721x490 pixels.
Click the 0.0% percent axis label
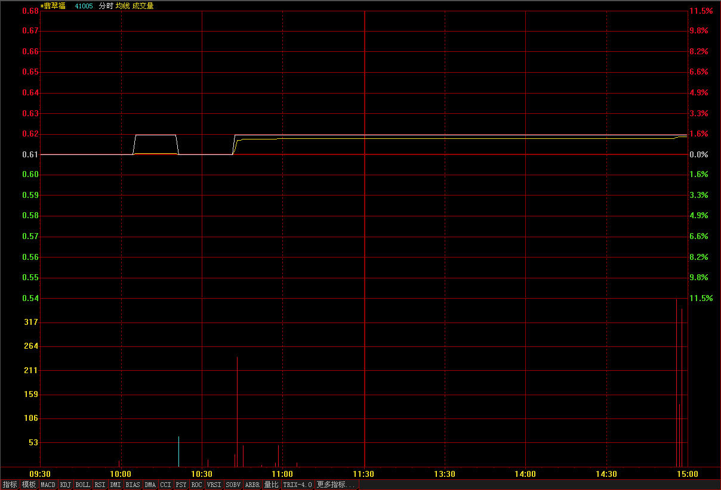coord(698,154)
